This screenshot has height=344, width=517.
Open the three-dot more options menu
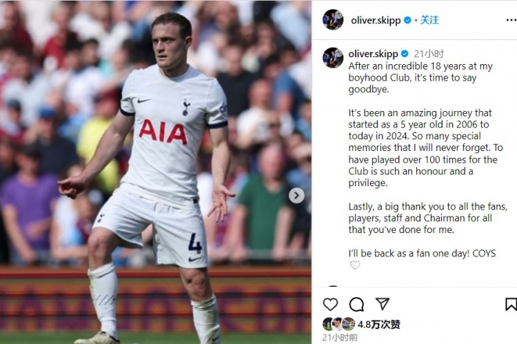coord(511,20)
